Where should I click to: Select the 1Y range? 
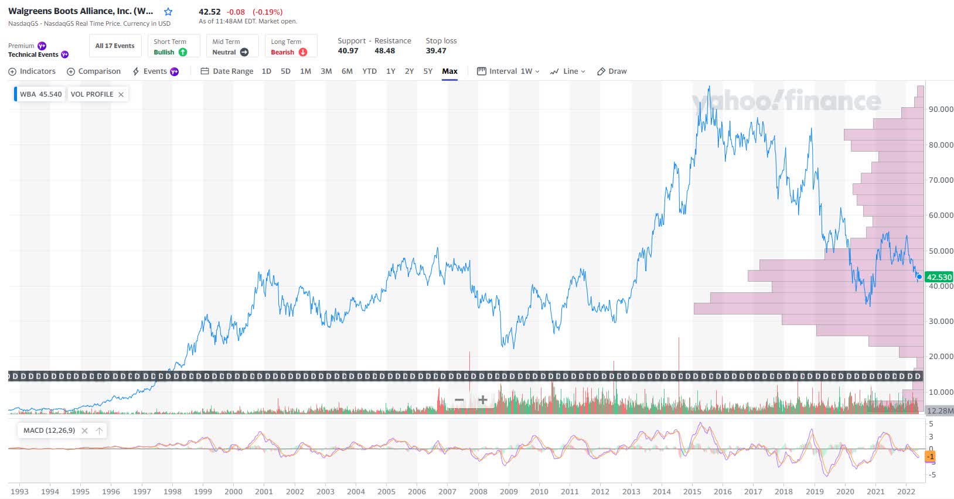click(x=391, y=71)
